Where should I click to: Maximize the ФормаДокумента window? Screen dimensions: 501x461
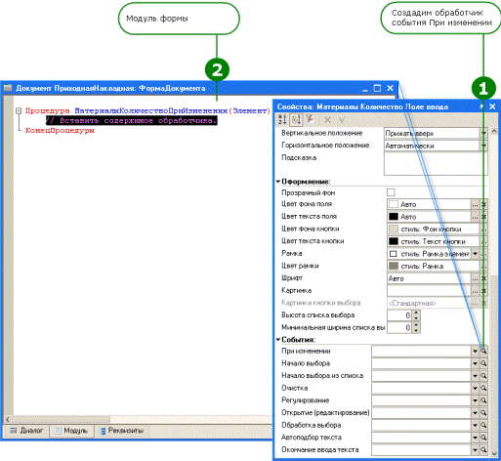(x=377, y=88)
